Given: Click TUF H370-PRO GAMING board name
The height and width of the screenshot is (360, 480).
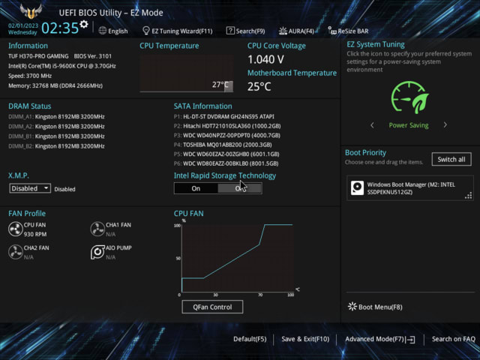Looking at the screenshot, I should pyautogui.click(x=38, y=56).
